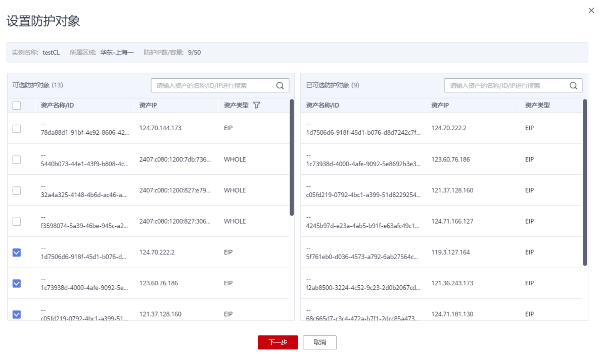The height and width of the screenshot is (354, 602).
Task: Focus the available objects search input field
Action: 220,85
